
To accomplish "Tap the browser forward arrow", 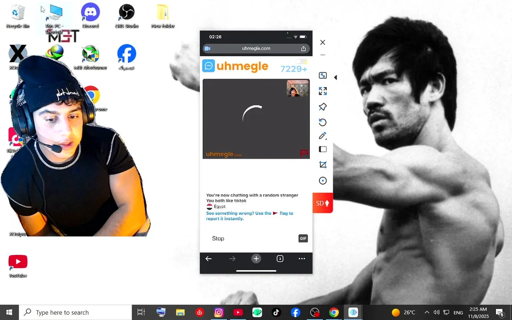I will pos(232,259).
